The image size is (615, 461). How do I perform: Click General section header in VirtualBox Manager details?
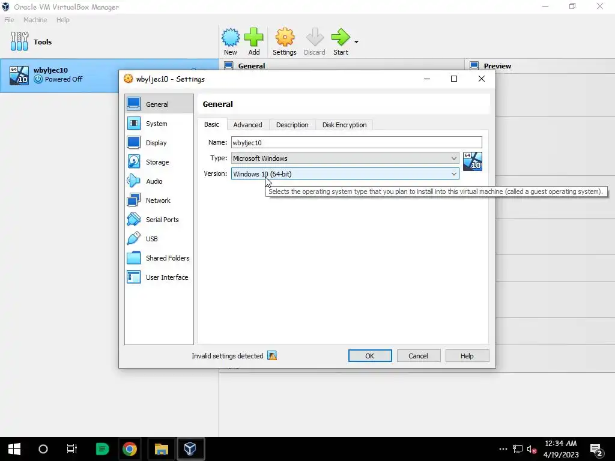pos(252,66)
